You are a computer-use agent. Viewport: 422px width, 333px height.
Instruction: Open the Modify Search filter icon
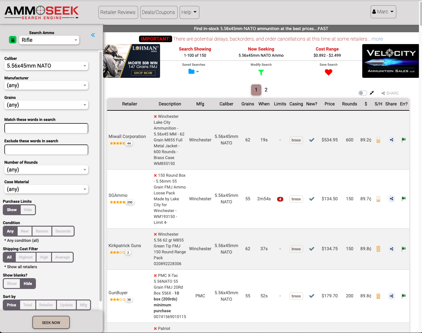[x=261, y=72]
